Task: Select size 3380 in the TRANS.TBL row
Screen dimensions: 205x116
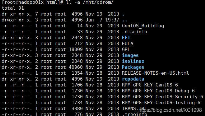Action: 77,109
